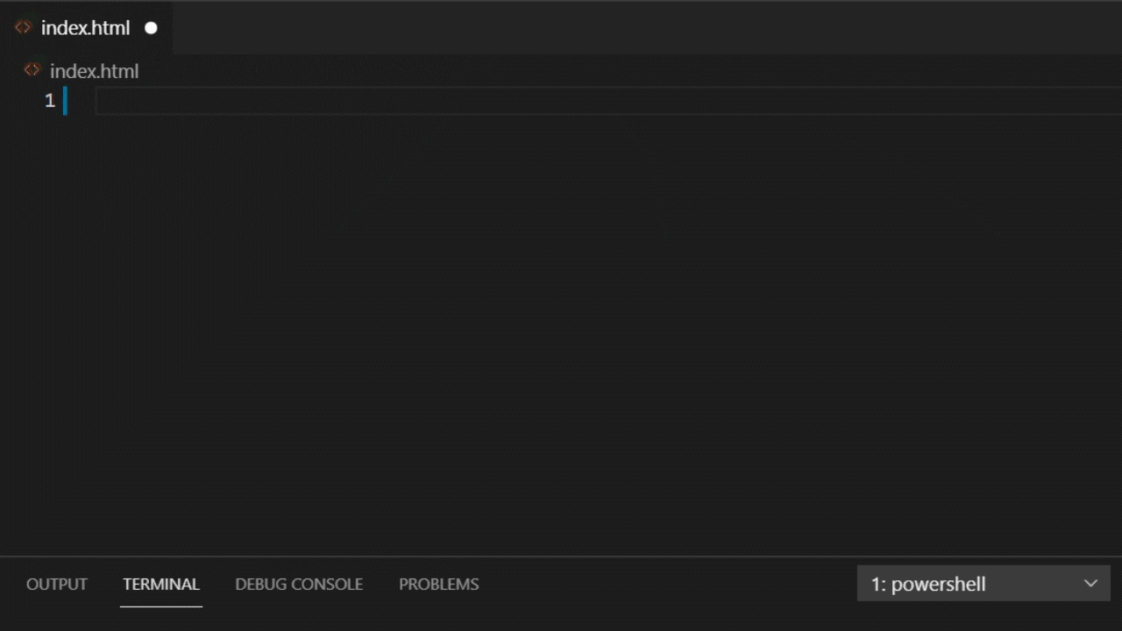Click the divider above the panel tabs
The image size is (1122, 631).
[x=561, y=557]
